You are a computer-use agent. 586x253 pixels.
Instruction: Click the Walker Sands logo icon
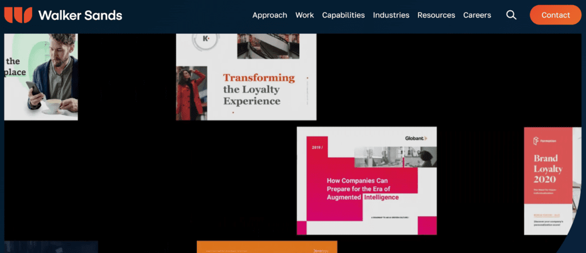click(18, 15)
